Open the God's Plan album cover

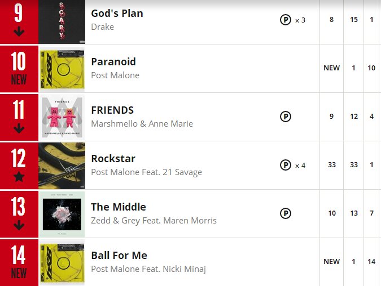tap(62, 21)
